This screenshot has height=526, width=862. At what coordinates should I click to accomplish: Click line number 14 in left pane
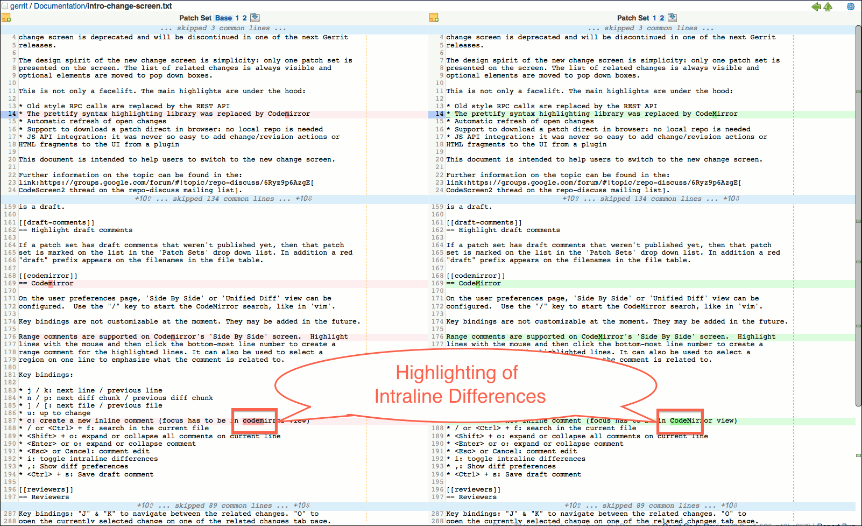11,114
